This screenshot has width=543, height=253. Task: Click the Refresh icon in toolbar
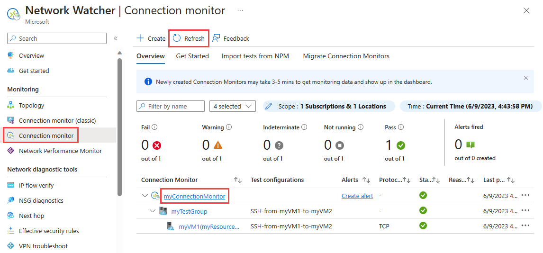(x=177, y=38)
